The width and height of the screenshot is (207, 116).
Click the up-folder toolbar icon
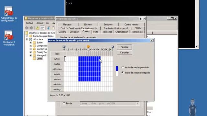click(x=38, y=28)
